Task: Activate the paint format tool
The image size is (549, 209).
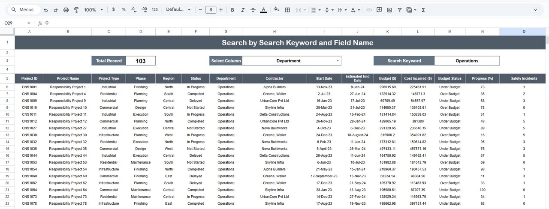Action: 76,9
